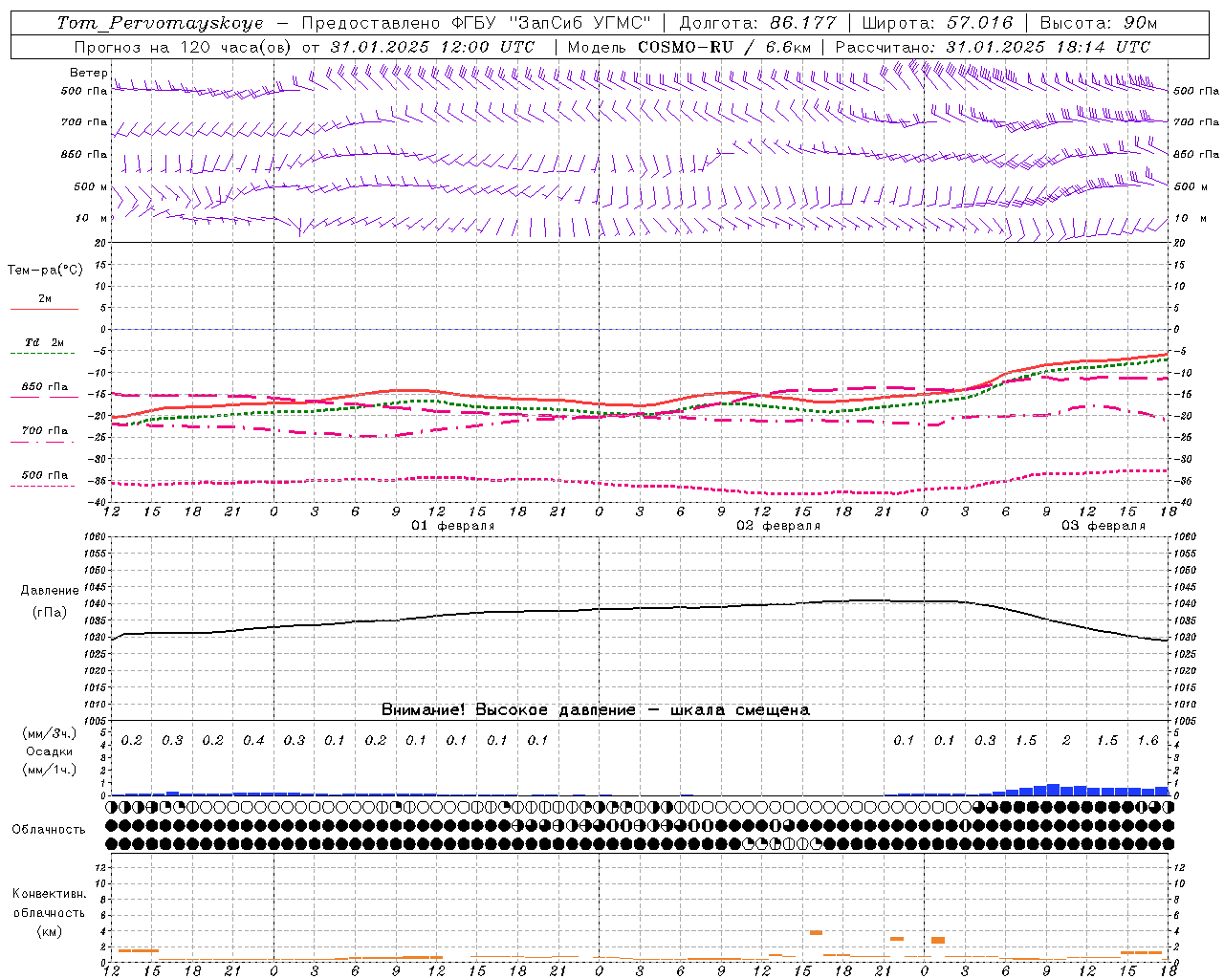Select the Осадки precipitation label
1224x979 pixels.
point(50,751)
